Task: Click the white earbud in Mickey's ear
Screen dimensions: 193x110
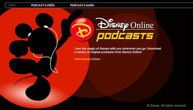Action: 46,26
